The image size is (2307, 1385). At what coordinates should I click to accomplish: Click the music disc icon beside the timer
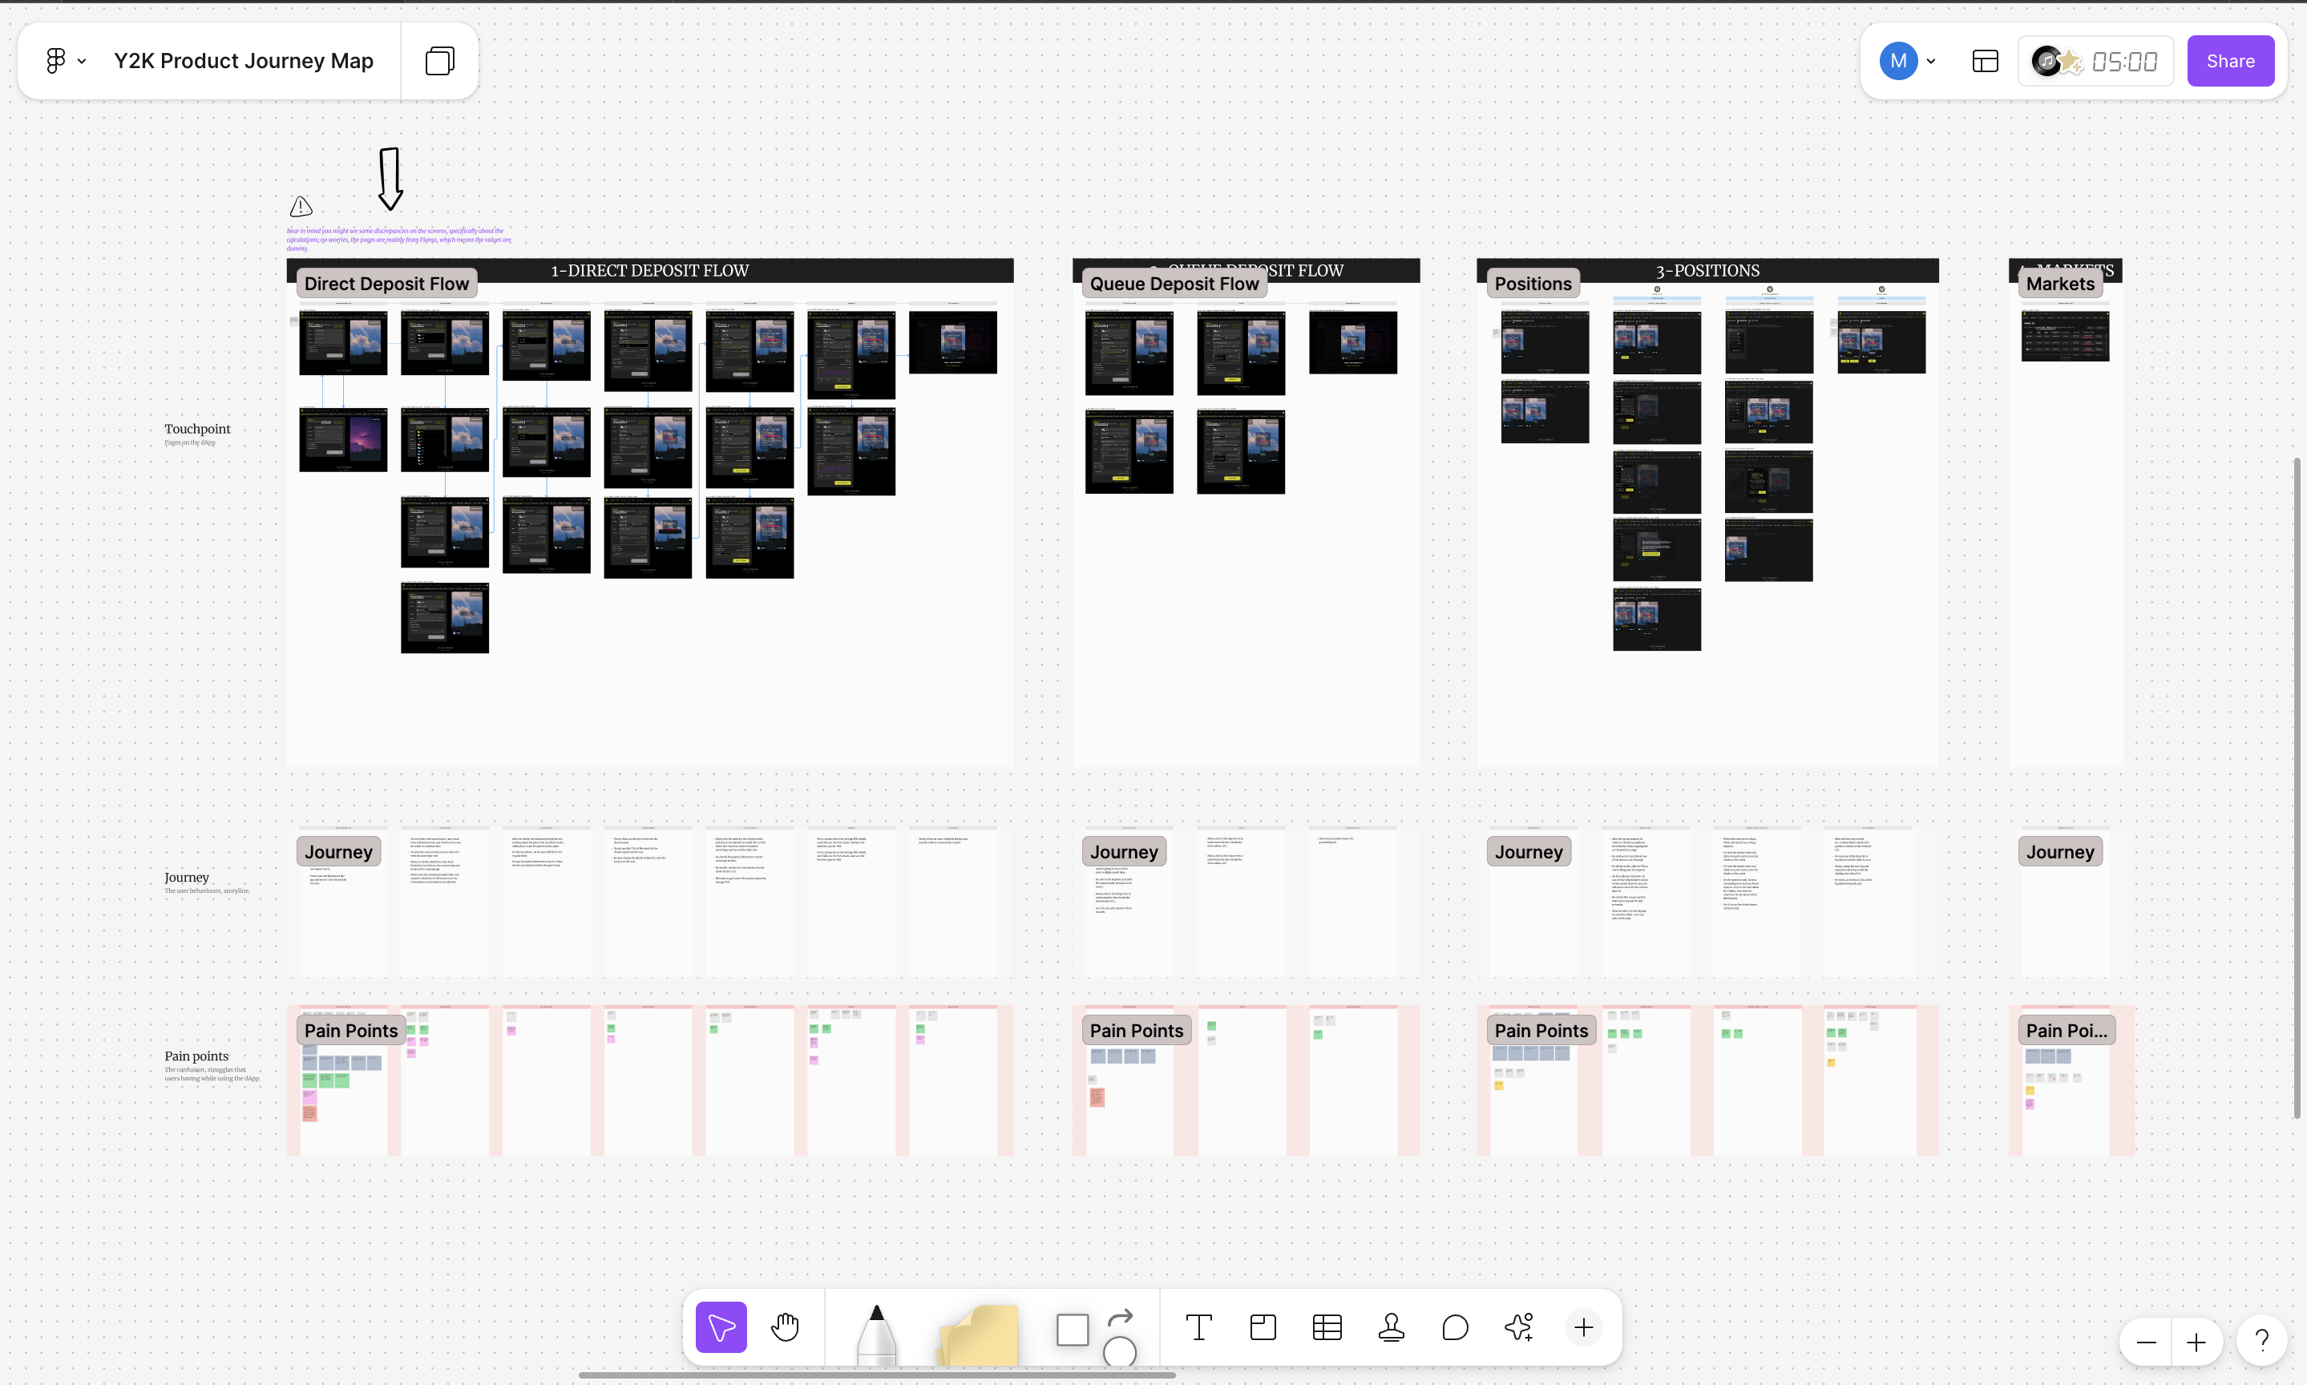pyautogui.click(x=2046, y=61)
